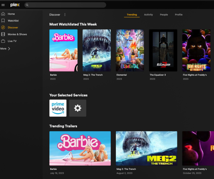Click the Plex logo
The height and width of the screenshot is (179, 214).
15,5
